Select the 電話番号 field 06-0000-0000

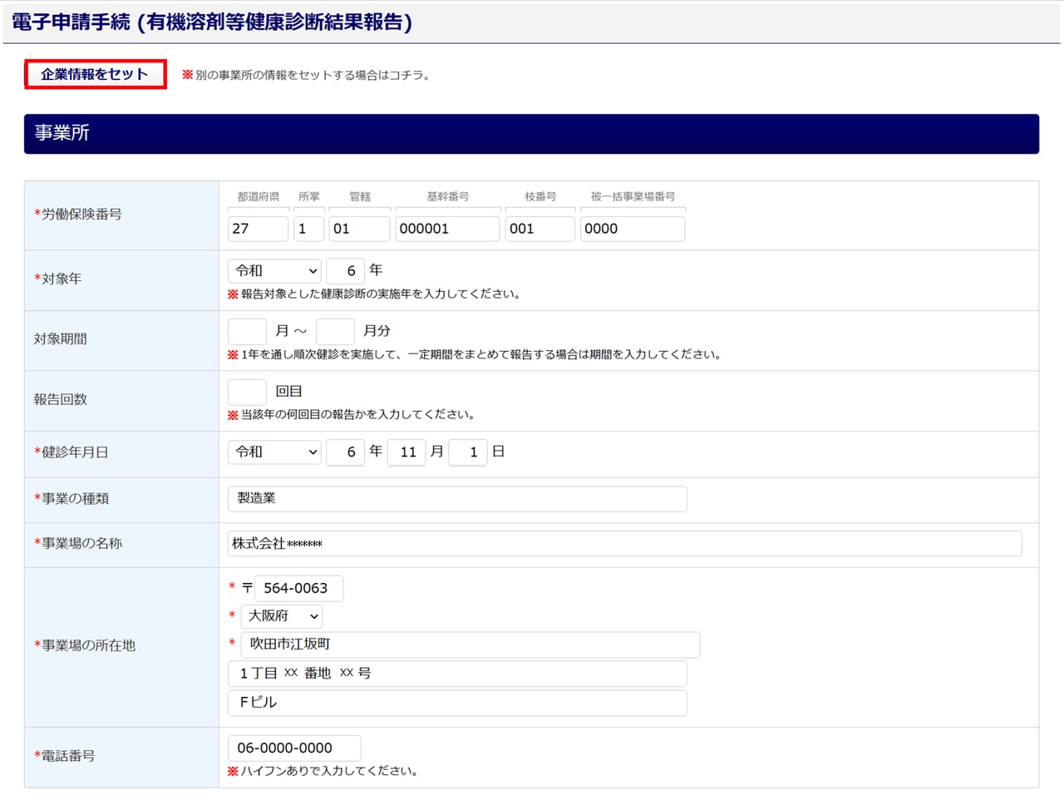tap(294, 748)
